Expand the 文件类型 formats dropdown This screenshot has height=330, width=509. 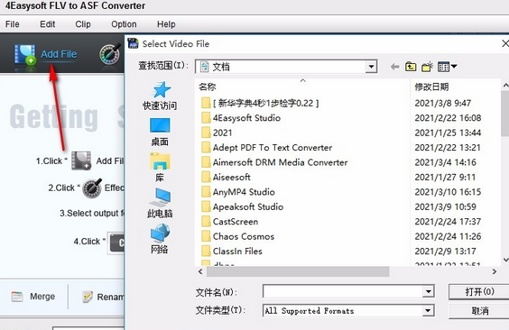coord(428,311)
